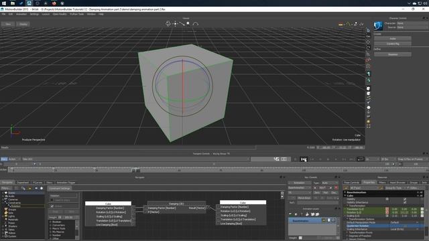429x241 pixels.
Task: Open Default Manipulation Mode dropdown
Action: point(404,222)
